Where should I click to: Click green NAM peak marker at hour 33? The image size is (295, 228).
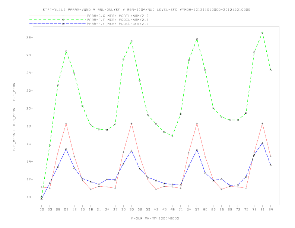[x=131, y=41]
